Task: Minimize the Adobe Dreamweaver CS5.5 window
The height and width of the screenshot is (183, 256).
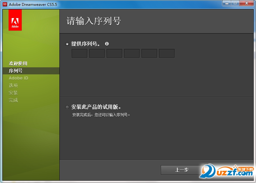Action: [227, 3]
